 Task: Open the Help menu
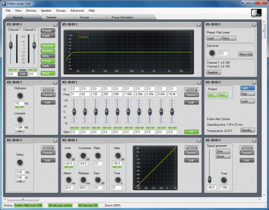(x=92, y=11)
